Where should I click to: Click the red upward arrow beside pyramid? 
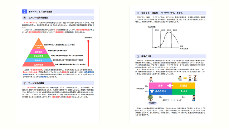(x=88, y=53)
